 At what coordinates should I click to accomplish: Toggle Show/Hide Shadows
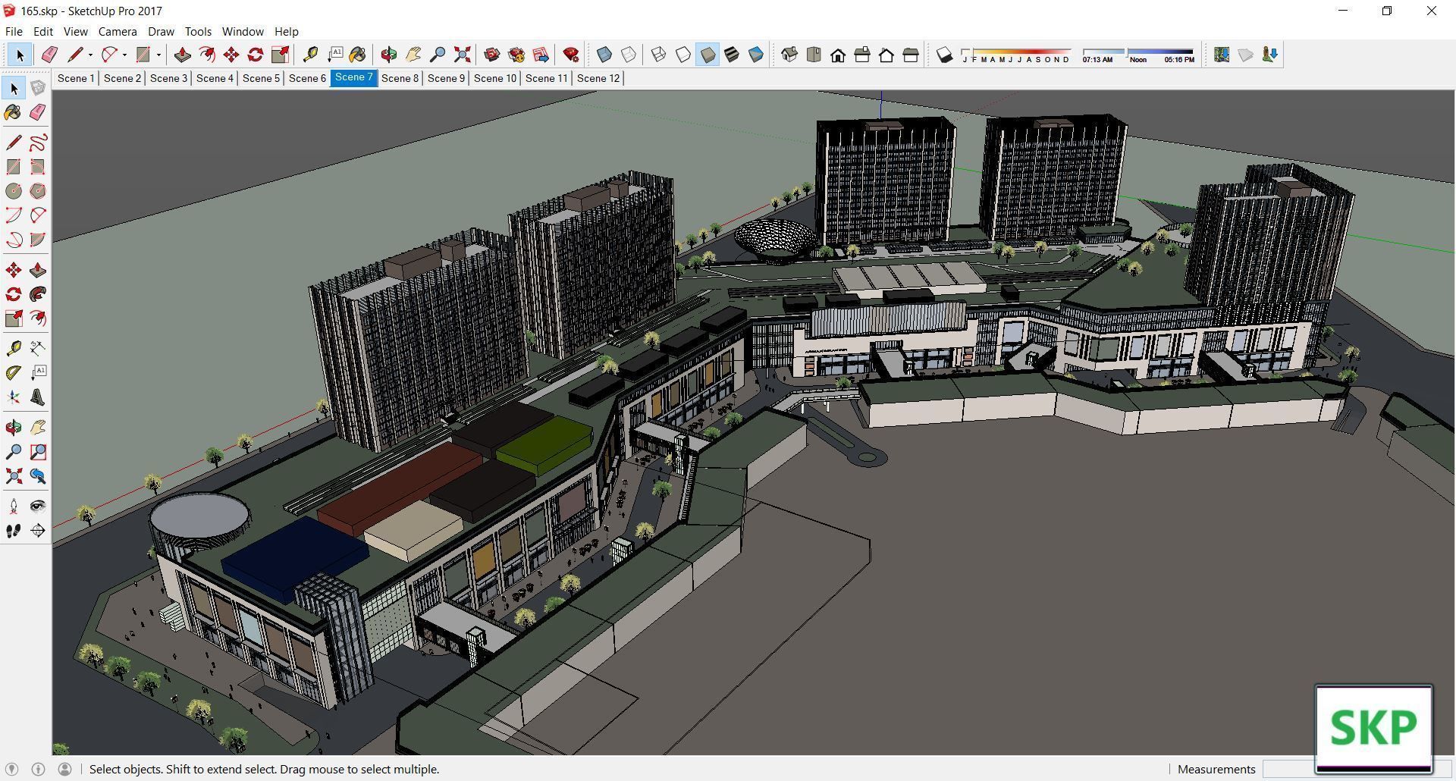944,55
